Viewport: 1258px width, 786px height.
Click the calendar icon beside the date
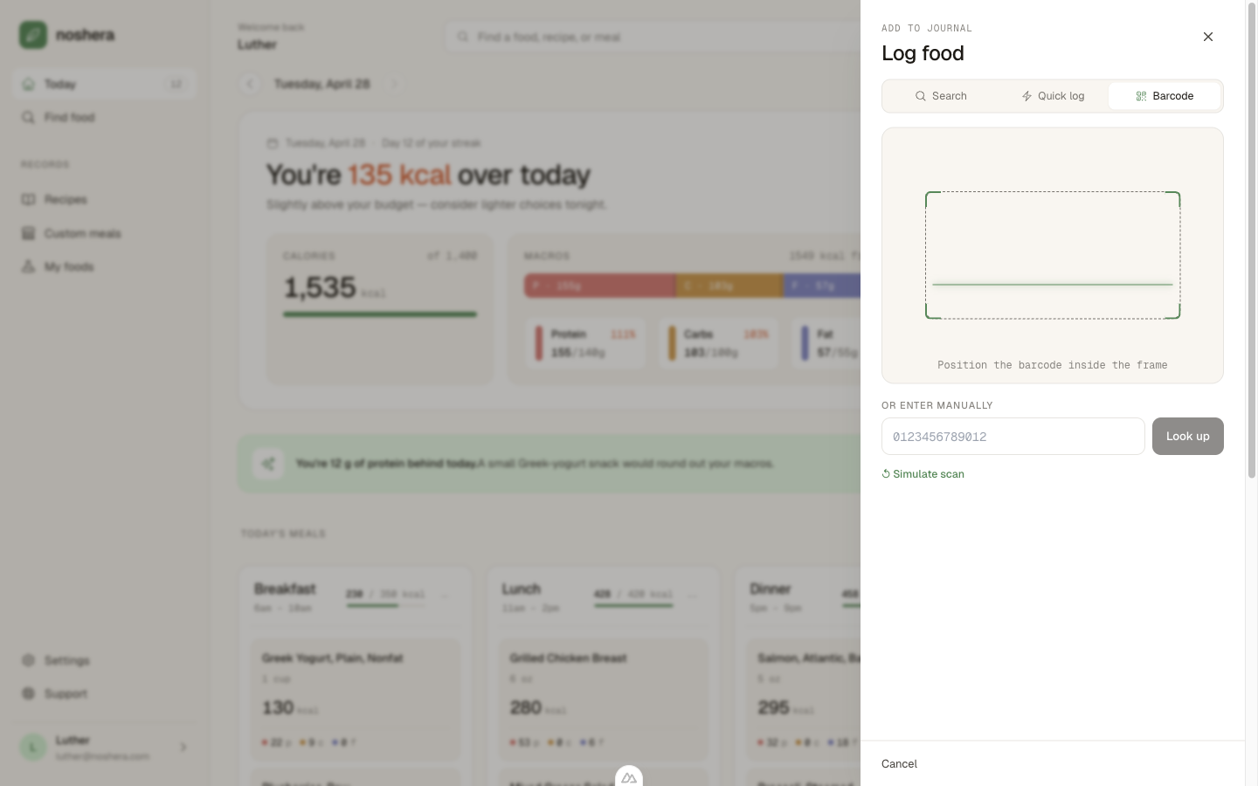pos(273,143)
